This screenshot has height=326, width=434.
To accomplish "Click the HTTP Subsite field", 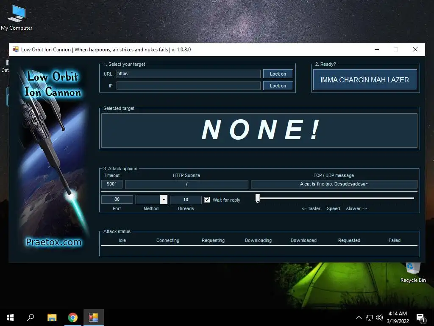I will coord(186,184).
